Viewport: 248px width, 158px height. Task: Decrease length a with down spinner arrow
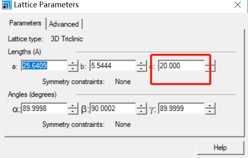click(73, 69)
